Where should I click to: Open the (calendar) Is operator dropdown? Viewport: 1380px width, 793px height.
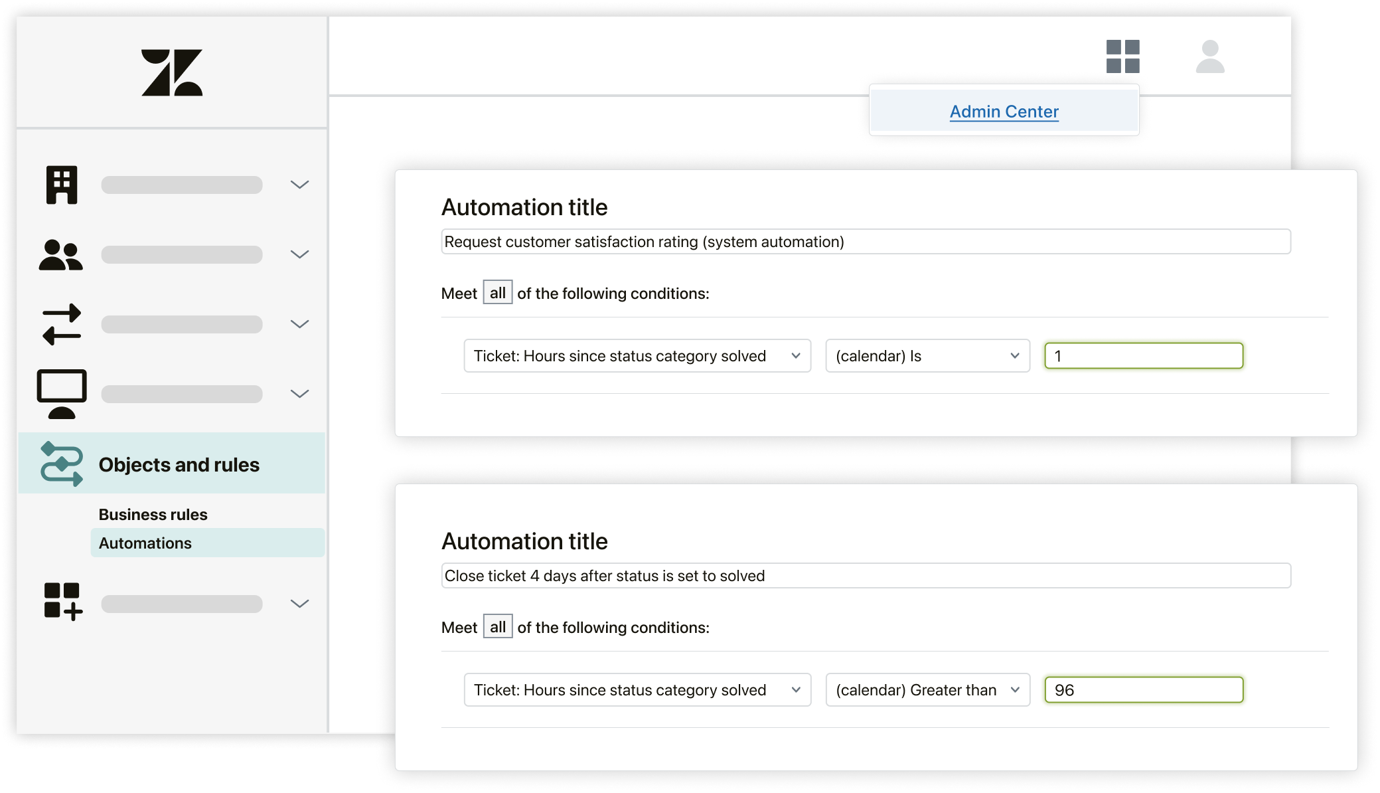927,356
